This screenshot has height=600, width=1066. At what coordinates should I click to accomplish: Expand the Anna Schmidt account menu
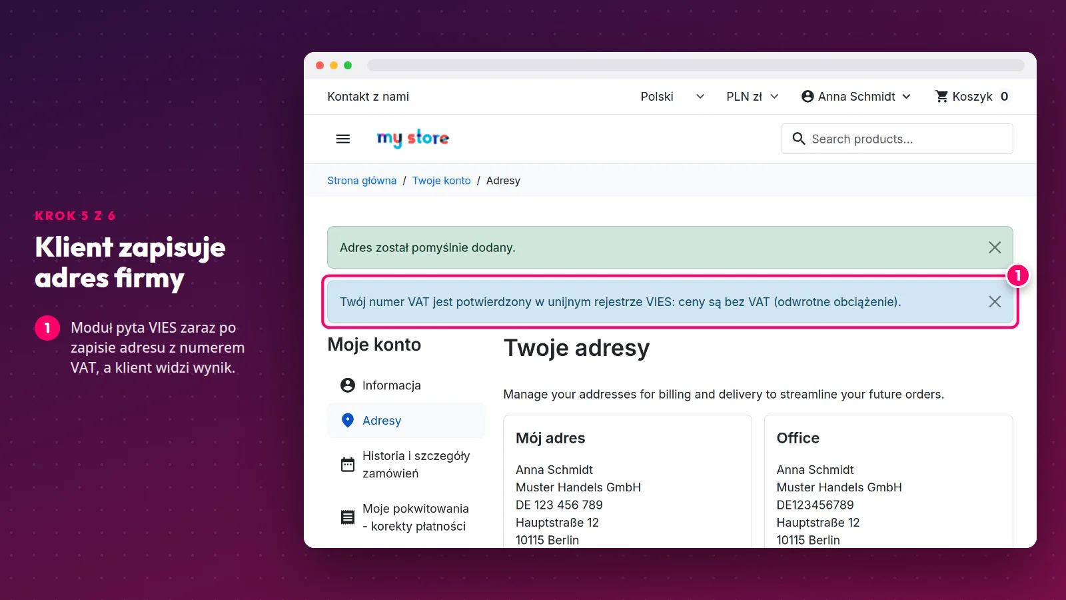[x=856, y=97]
